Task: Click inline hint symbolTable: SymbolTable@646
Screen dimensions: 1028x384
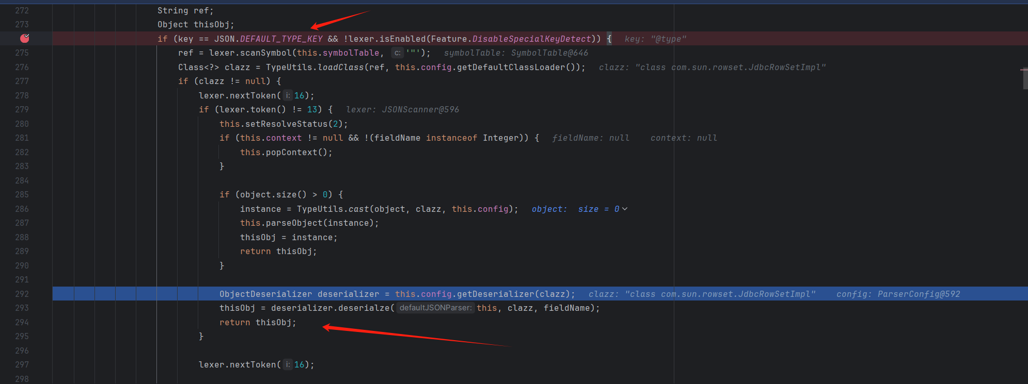Action: point(516,53)
